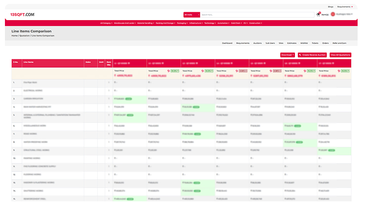Focus the Search here input field

pyautogui.click(x=257, y=15)
